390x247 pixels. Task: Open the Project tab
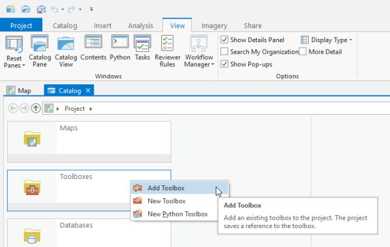click(21, 25)
